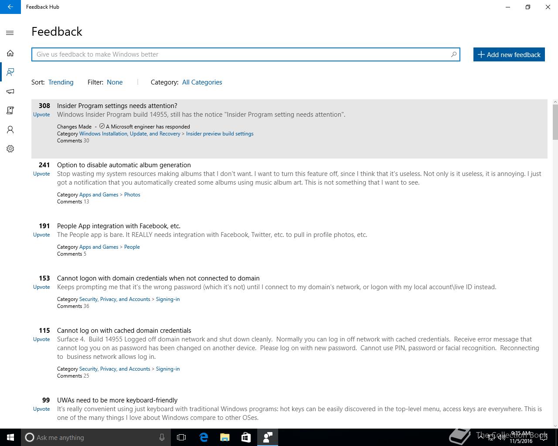Click the search magnifier icon

(453, 54)
